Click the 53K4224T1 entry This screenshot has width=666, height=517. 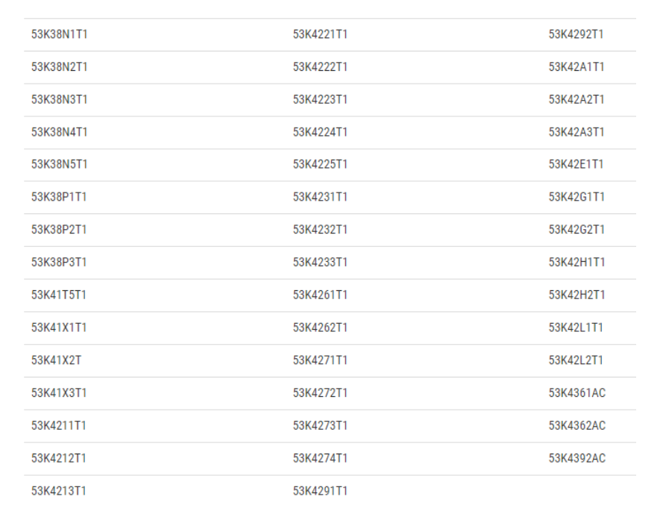click(320, 132)
